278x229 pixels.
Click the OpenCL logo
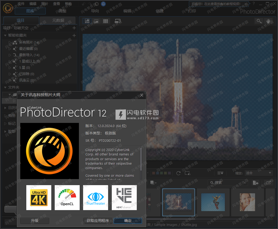click(x=67, y=198)
